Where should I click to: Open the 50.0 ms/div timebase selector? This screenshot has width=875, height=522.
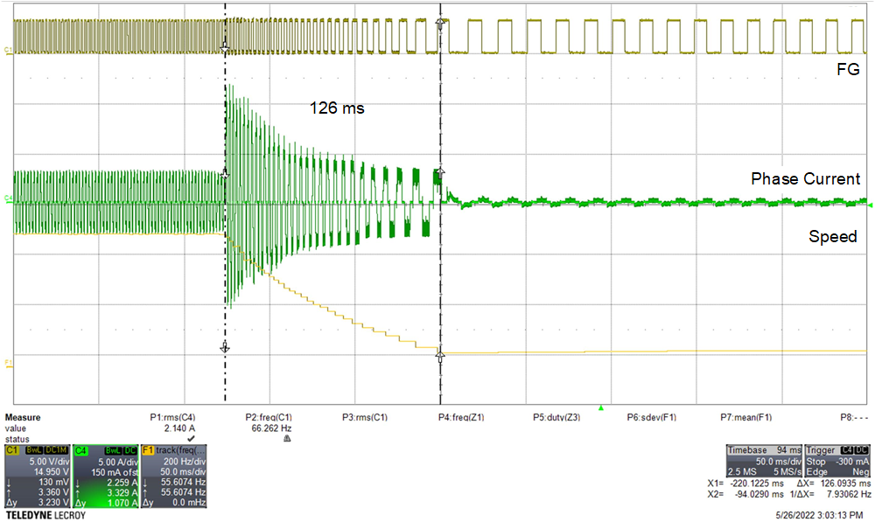(777, 461)
